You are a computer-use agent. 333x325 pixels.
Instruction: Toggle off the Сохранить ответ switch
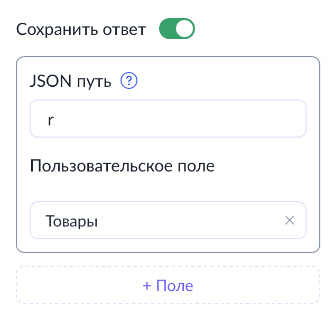pyautogui.click(x=177, y=29)
